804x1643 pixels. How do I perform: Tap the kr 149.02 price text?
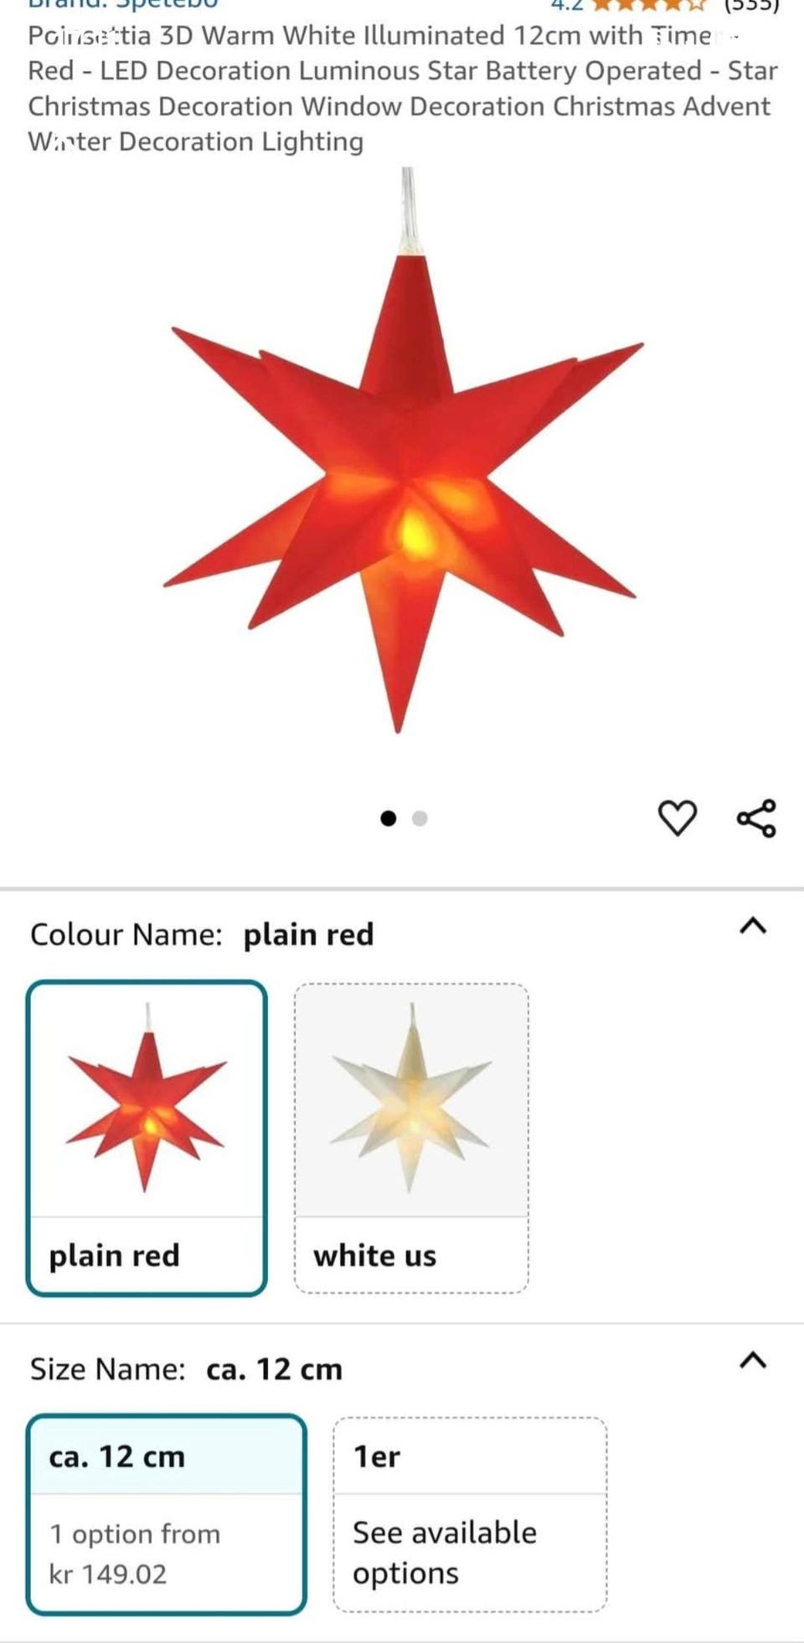point(108,1574)
